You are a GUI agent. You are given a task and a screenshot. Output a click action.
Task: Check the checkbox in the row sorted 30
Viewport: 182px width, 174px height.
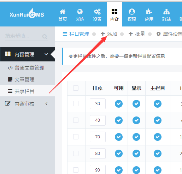click(x=76, y=104)
